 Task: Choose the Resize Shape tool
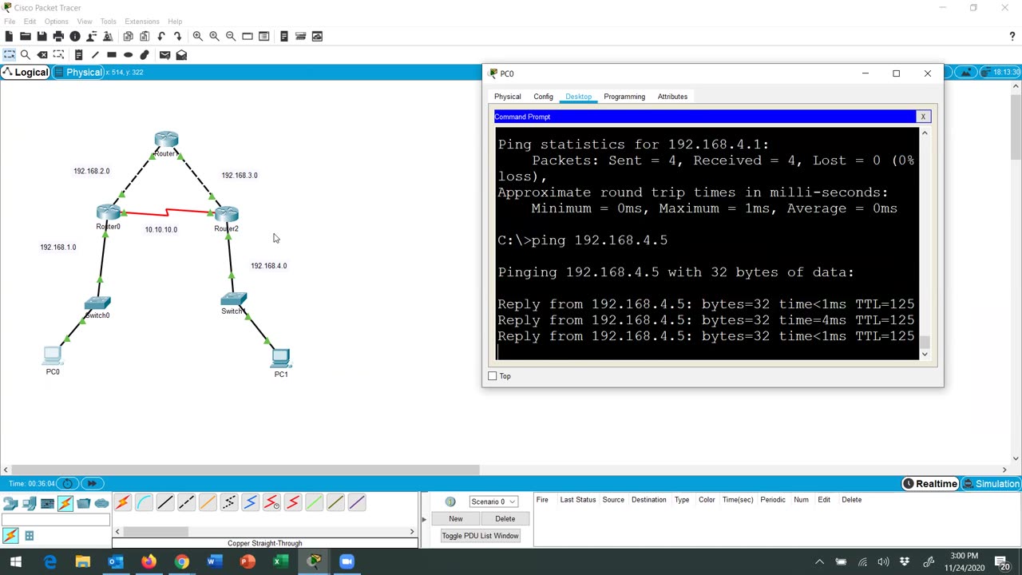pos(58,55)
